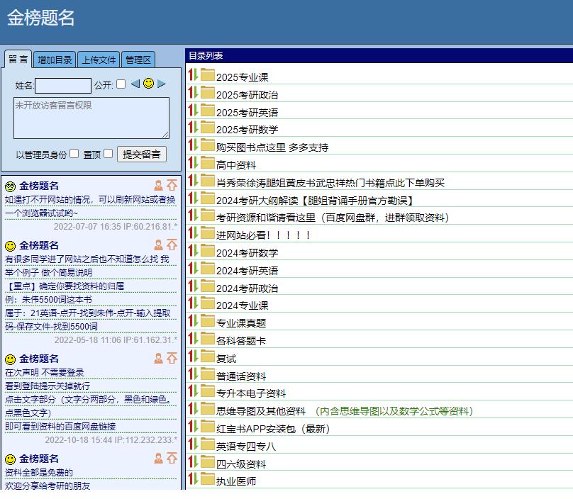This screenshot has width=573, height=499.
Task: Click next emoticon right arrow
Action: [x=162, y=84]
